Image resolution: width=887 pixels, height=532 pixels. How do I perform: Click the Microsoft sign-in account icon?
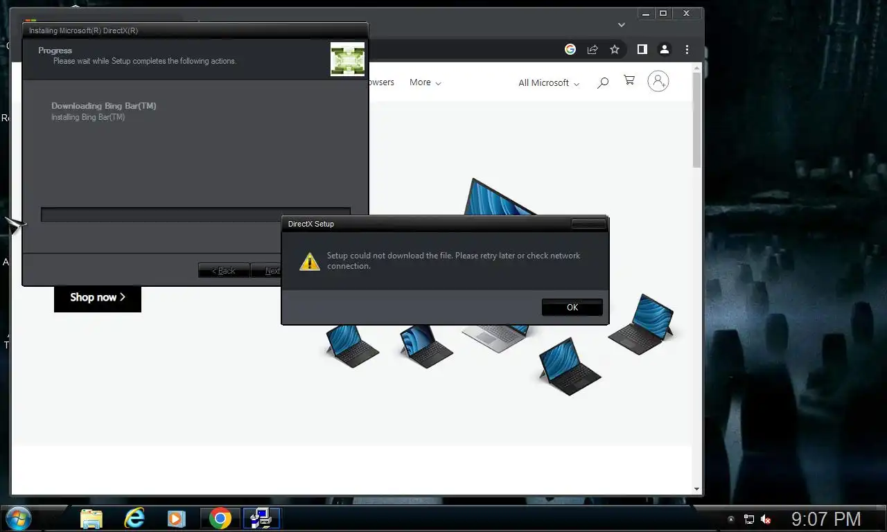click(658, 81)
